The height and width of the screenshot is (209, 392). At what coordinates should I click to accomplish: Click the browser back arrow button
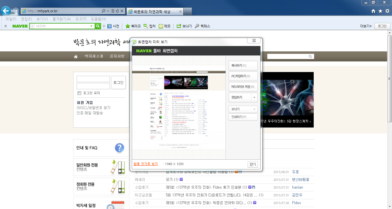coord(6,11)
